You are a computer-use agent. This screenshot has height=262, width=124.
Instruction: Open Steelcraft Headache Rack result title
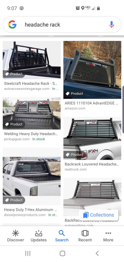[31, 83]
